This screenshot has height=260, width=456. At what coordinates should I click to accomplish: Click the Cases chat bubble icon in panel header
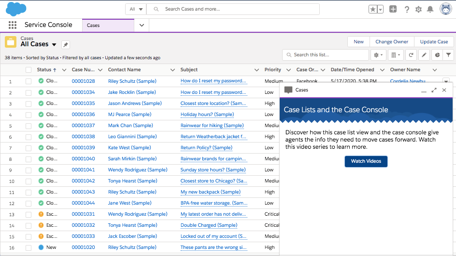288,90
